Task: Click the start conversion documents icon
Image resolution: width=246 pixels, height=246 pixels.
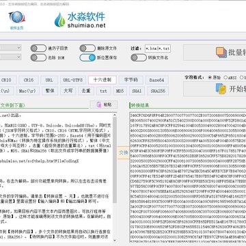Action: [x=221, y=89]
